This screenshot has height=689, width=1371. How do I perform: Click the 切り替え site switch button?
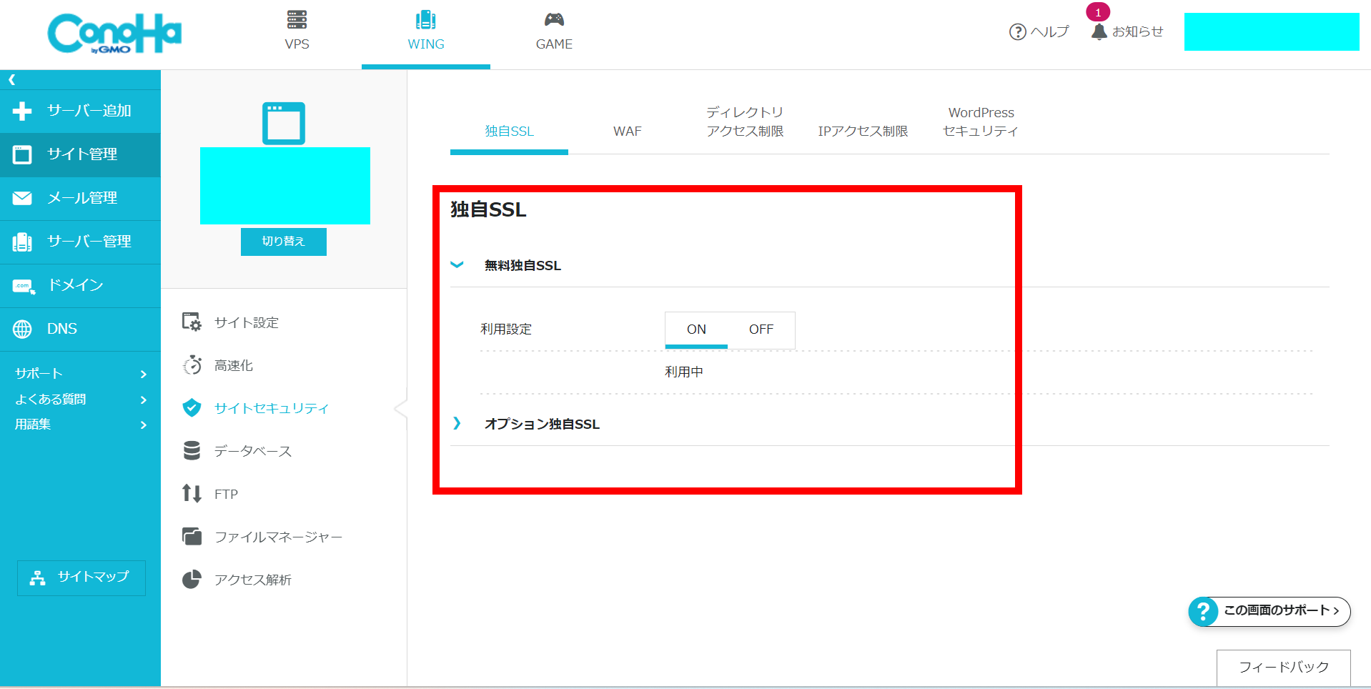click(284, 242)
